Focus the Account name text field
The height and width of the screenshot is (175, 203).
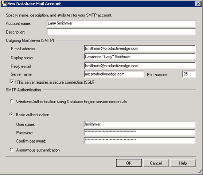[121, 23]
